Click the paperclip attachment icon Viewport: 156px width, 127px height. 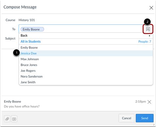click(x=7, y=119)
